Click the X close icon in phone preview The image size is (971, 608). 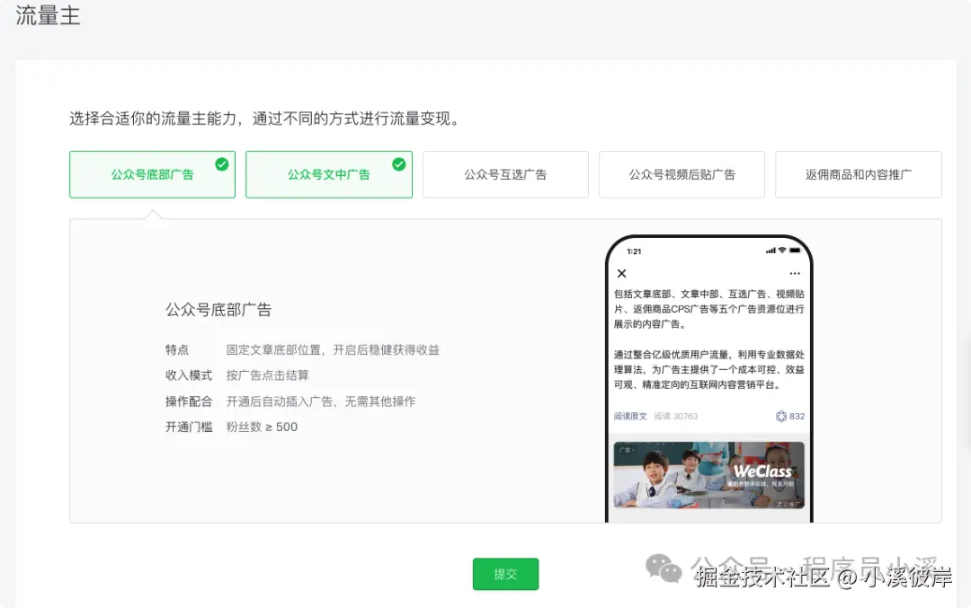point(624,273)
